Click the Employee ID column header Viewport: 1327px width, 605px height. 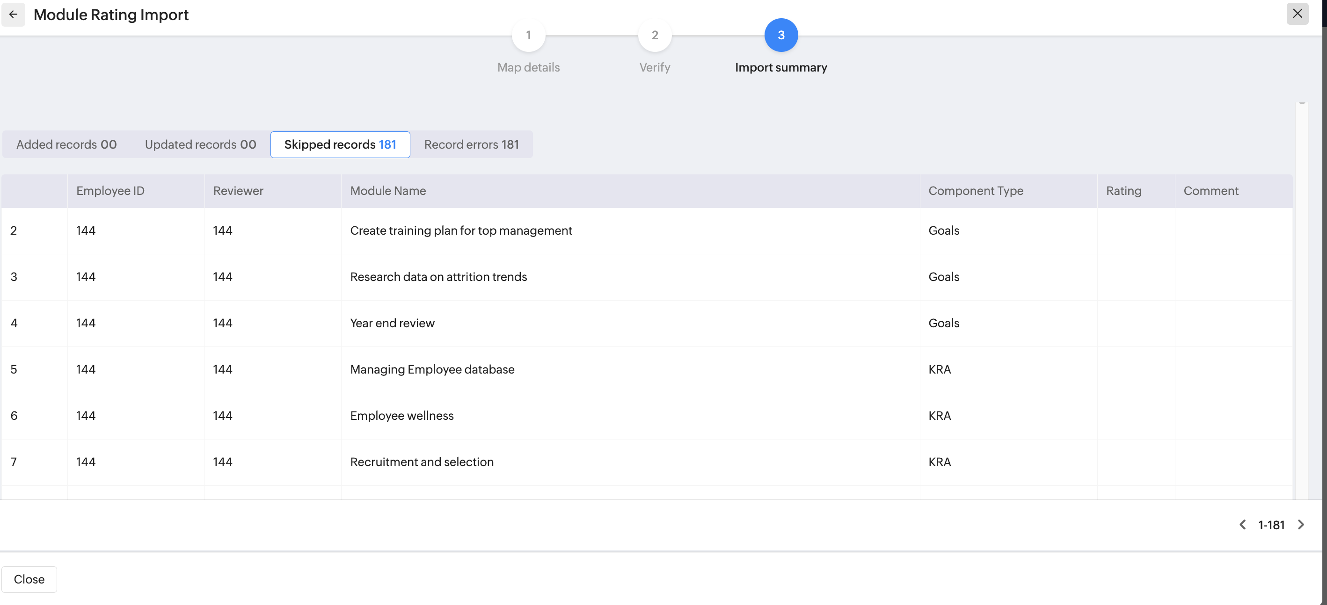[x=110, y=191]
